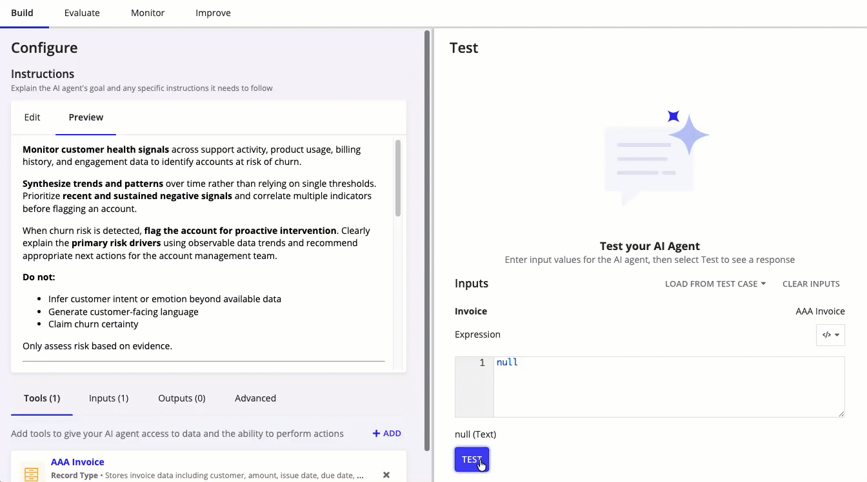Click the Configure panel vertical scrollbar
The image size is (867, 482).
(427, 240)
